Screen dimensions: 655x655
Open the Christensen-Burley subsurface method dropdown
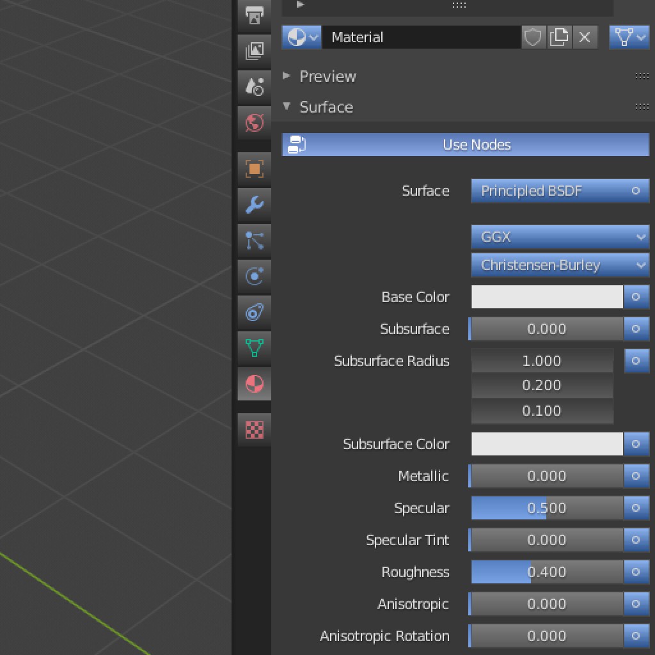tap(560, 265)
